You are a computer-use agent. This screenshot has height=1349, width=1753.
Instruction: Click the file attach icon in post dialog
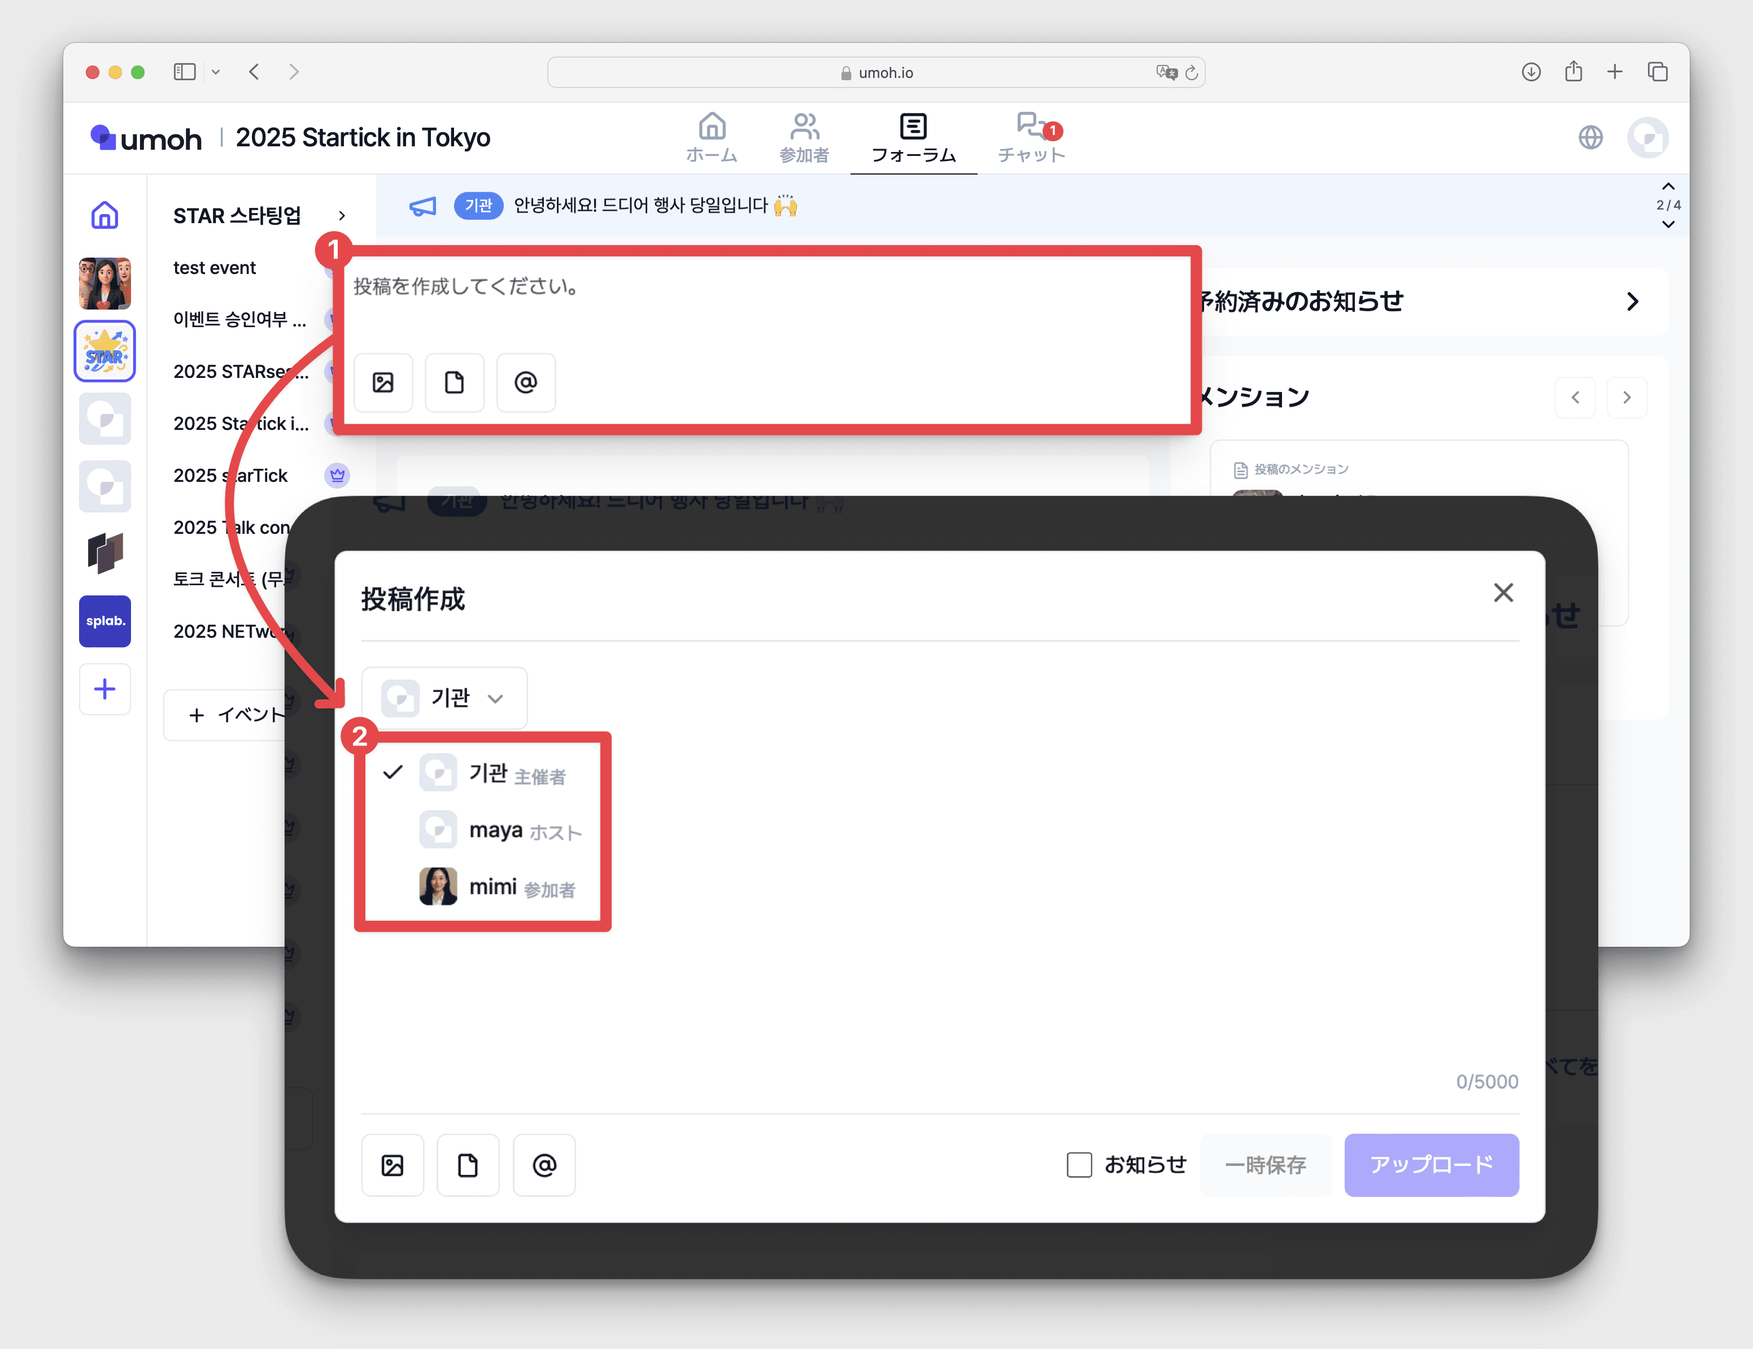click(x=468, y=1164)
